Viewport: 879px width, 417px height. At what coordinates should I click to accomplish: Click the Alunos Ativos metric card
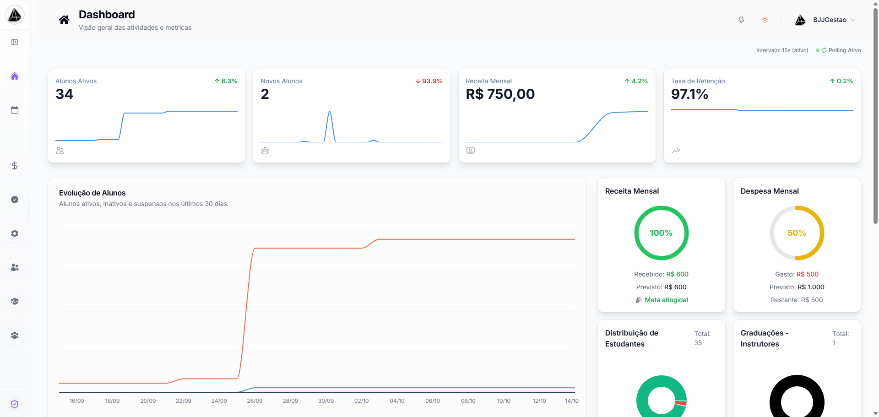coord(146,116)
